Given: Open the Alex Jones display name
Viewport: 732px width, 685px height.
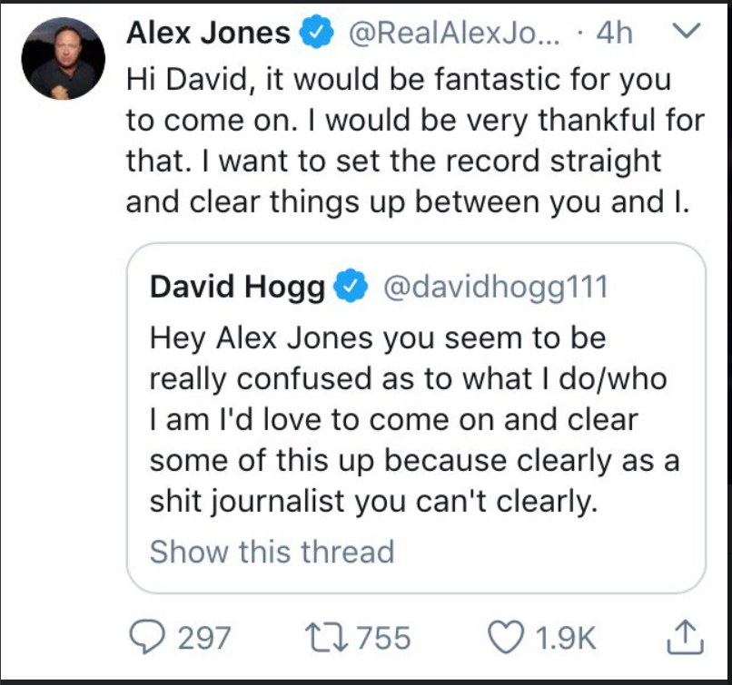Looking at the screenshot, I should pyautogui.click(x=208, y=33).
